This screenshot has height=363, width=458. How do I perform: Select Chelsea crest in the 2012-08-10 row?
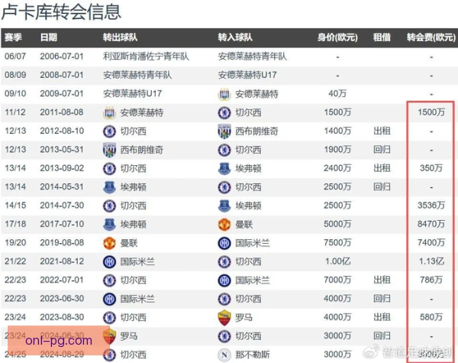tap(109, 131)
